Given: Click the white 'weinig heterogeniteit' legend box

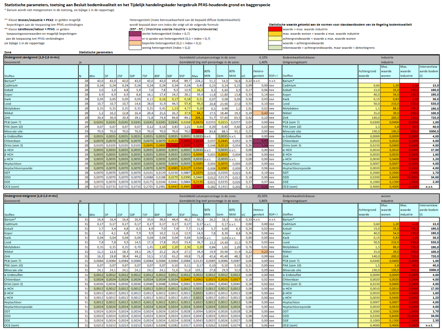Looking at the screenshot, I should coord(135,47).
